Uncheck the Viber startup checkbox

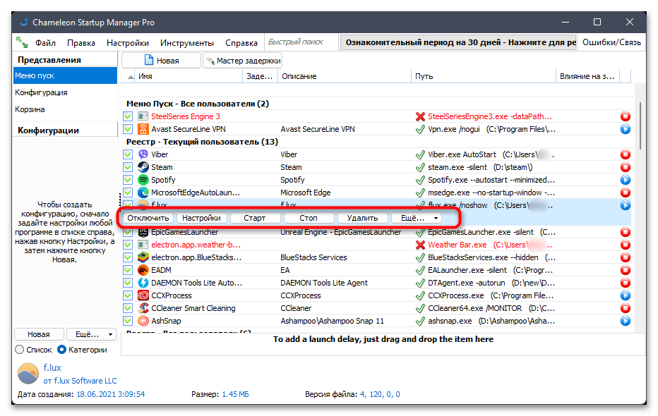click(x=128, y=154)
